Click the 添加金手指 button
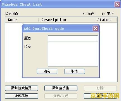 [61, 88]
